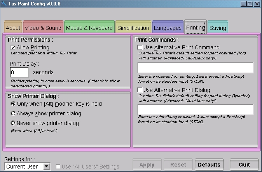Maximize the Tux Paint Config window
The width and height of the screenshot is (262, 172).
(250, 4)
